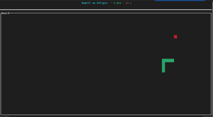Click the "14 s" elapsed timer

(x=129, y=3)
